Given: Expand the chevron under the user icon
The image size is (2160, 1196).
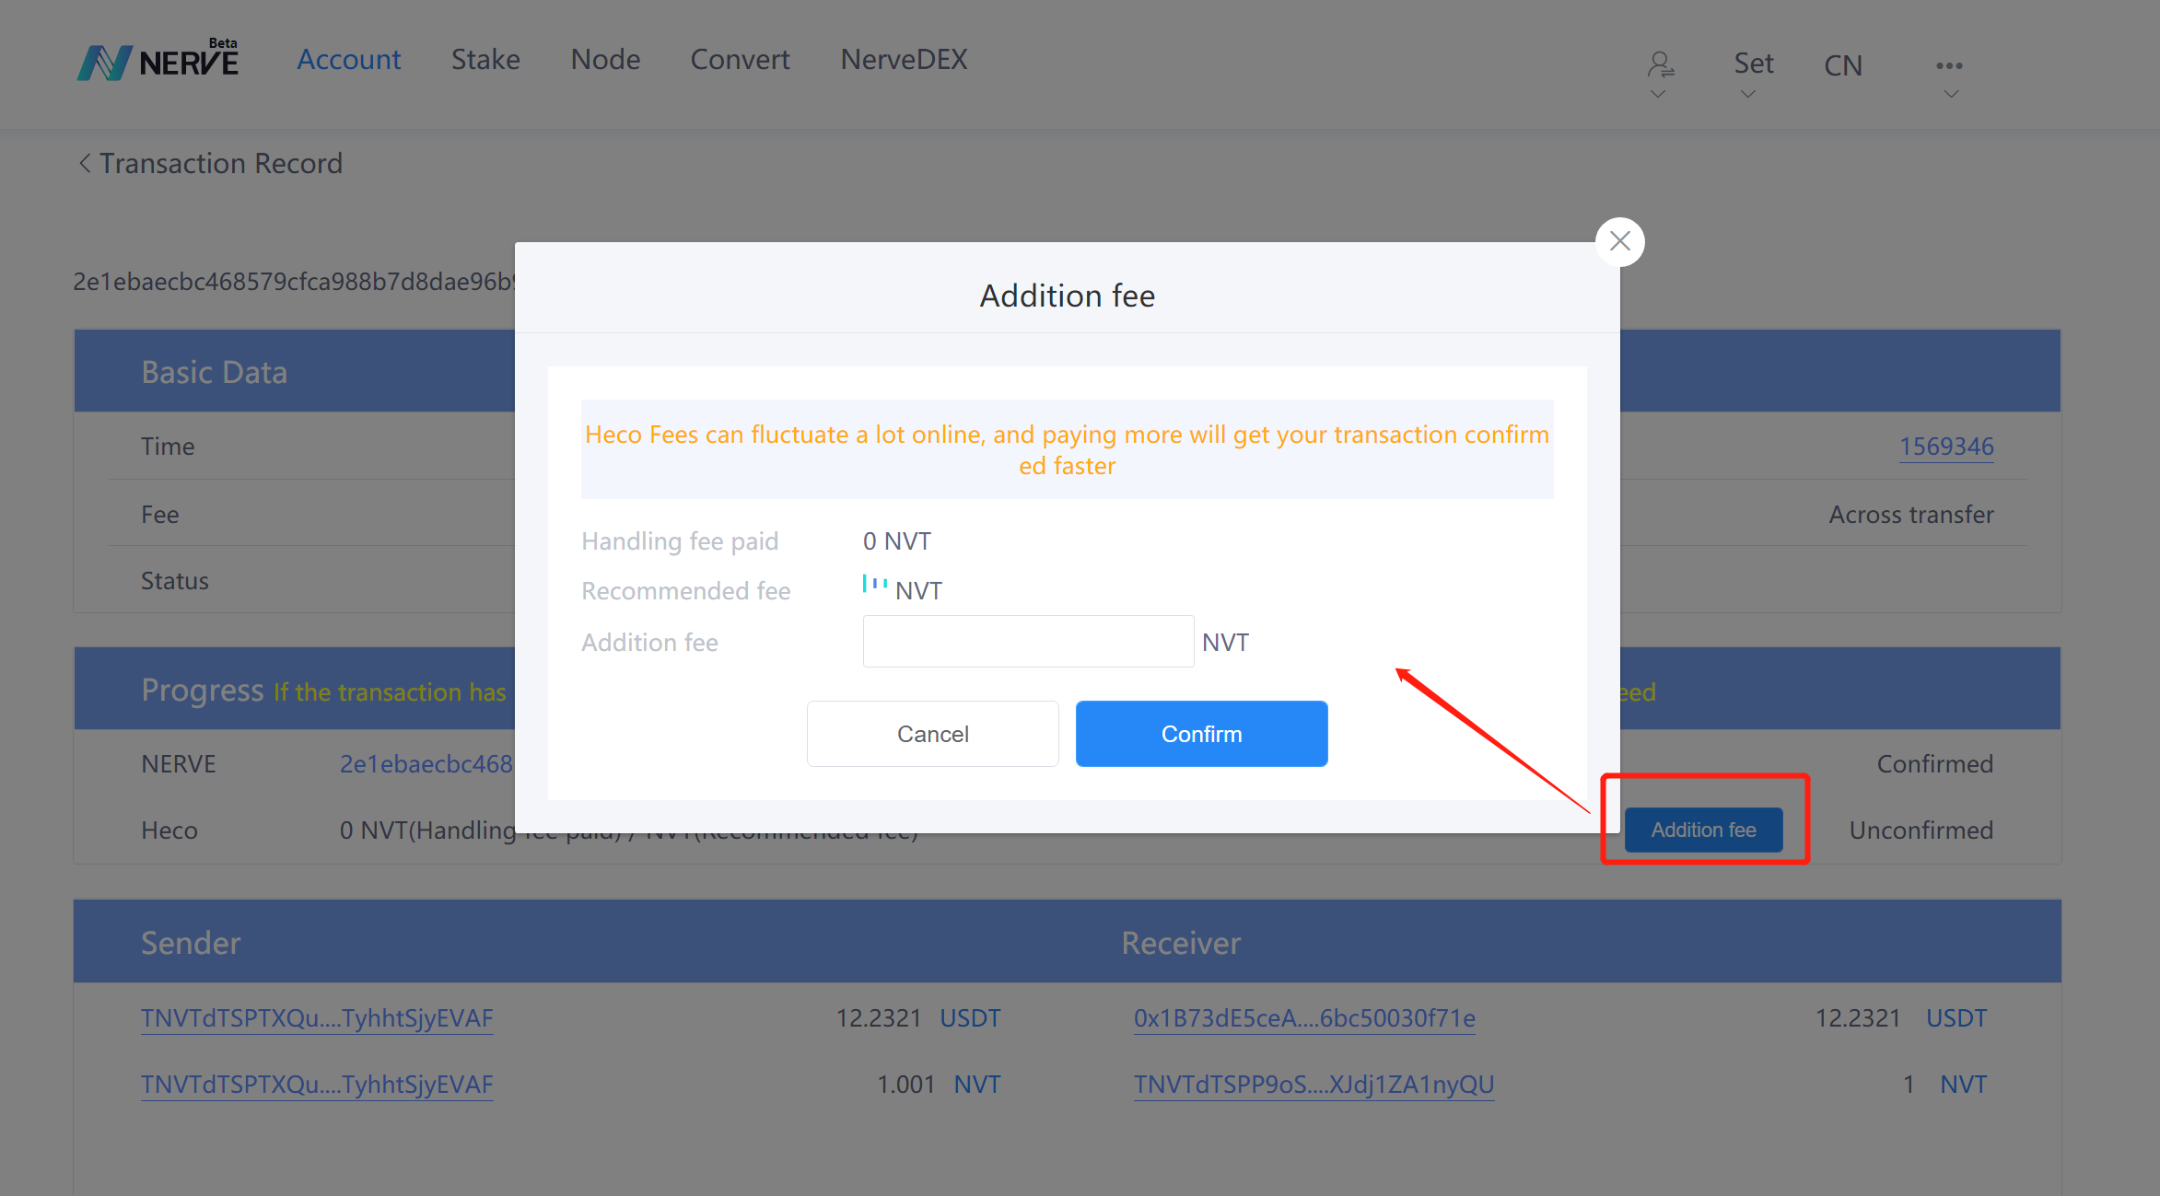Looking at the screenshot, I should (1658, 94).
